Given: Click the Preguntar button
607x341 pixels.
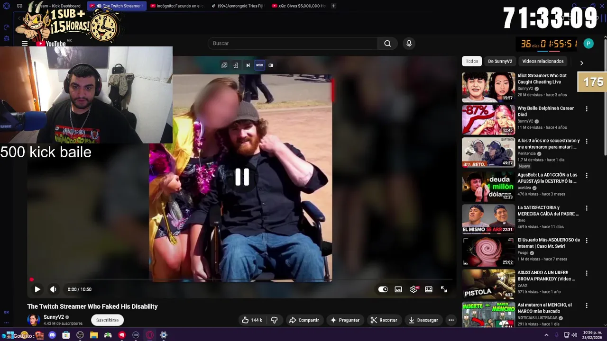Looking at the screenshot, I should [x=345, y=320].
